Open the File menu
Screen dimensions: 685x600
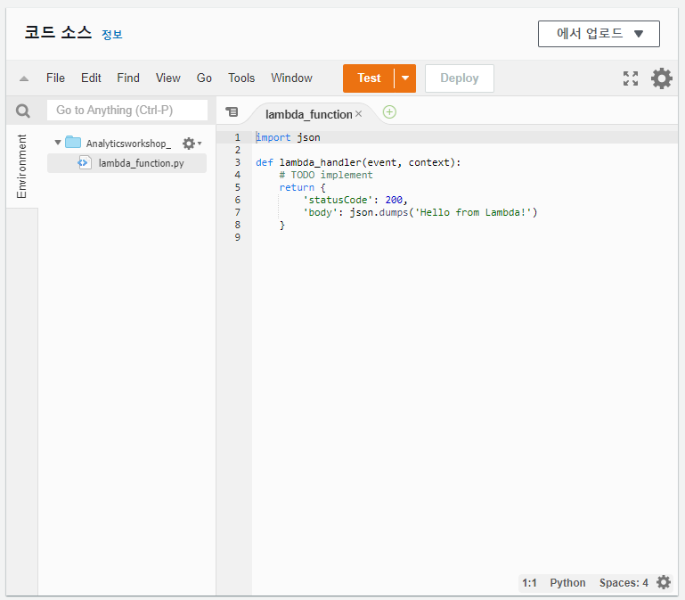[x=55, y=78]
